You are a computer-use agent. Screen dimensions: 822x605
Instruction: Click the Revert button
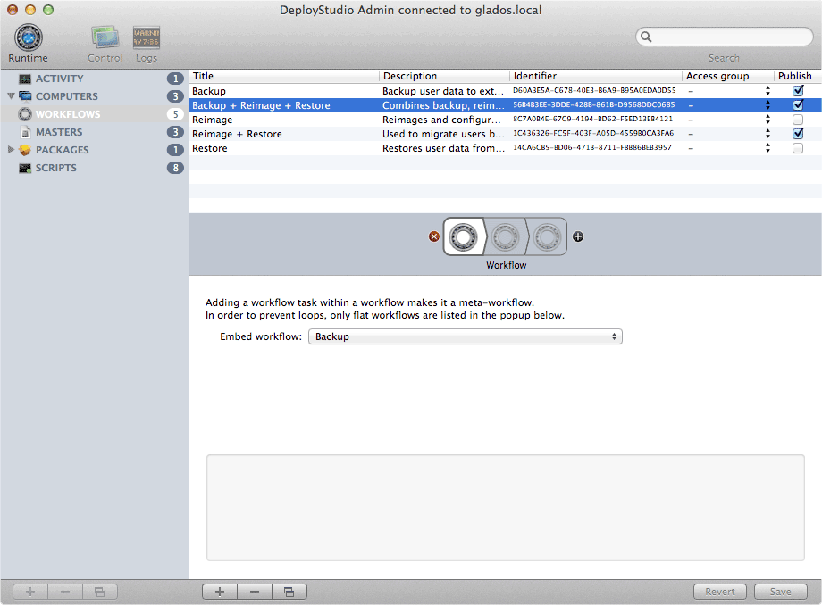[720, 592]
